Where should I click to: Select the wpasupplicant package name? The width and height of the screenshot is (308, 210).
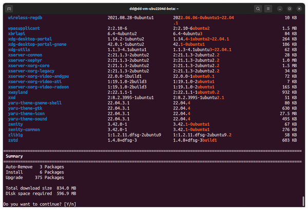click(24, 28)
